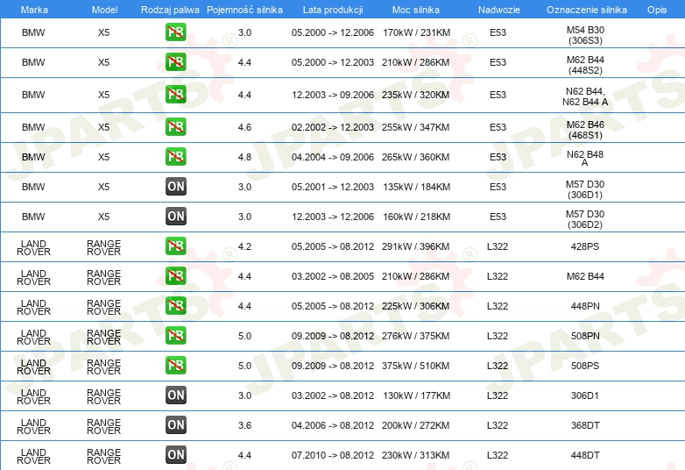Click the Moc silnika column header
The height and width of the screenshot is (470, 685).
click(x=415, y=10)
